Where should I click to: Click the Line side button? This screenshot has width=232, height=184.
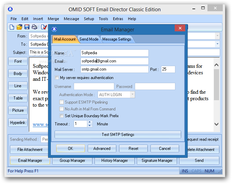[18, 86]
